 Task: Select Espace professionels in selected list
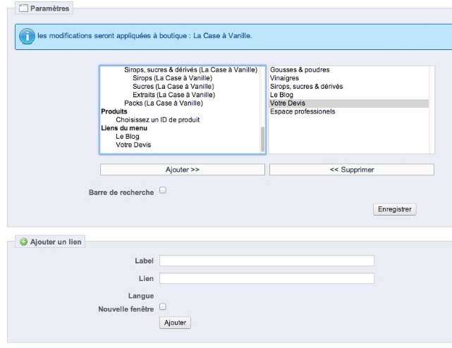tap(349, 111)
